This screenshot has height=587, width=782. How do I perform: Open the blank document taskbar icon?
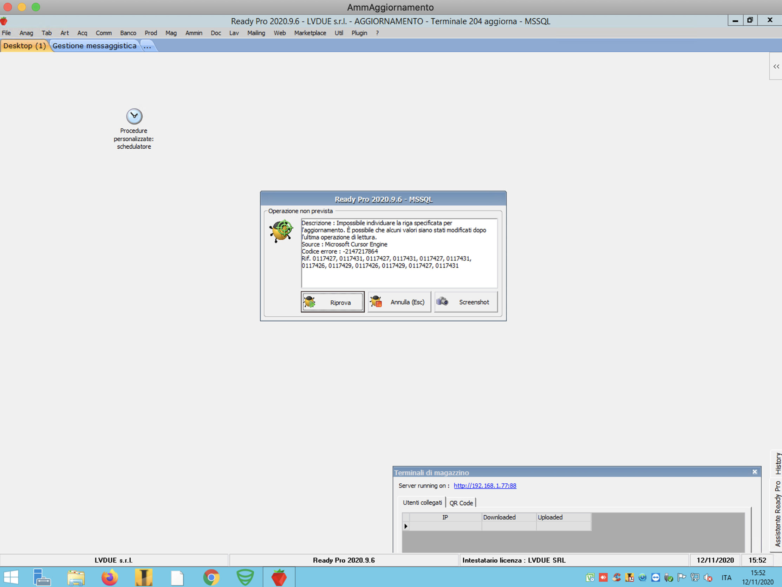click(x=177, y=578)
